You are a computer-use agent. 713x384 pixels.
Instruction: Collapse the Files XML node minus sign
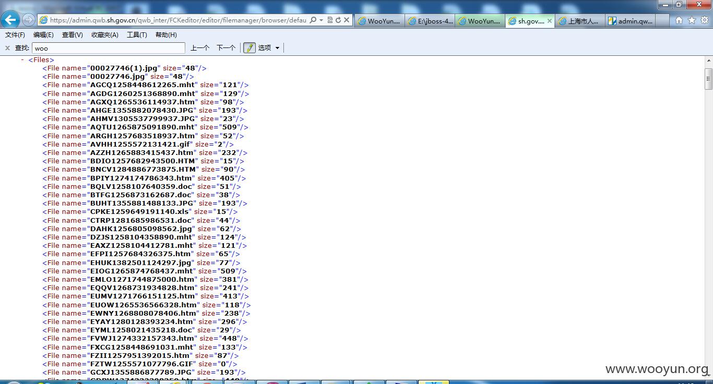click(x=22, y=60)
